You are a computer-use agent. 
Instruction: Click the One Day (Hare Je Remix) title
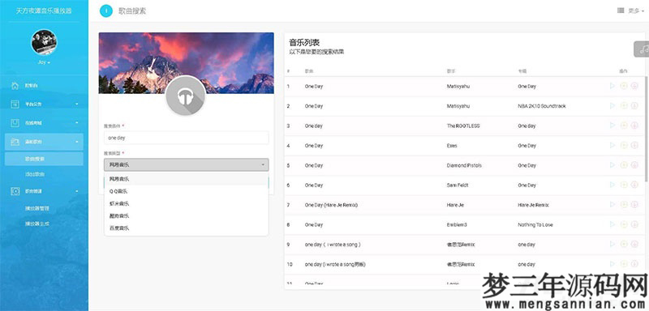tap(331, 205)
